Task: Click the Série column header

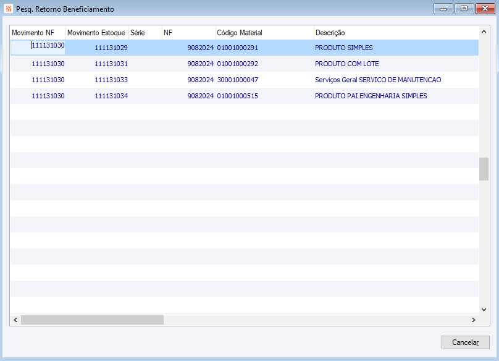Action: [x=145, y=33]
